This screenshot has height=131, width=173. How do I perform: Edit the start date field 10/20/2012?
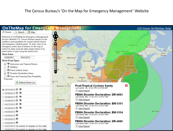pyautogui.click(x=11, y=58)
